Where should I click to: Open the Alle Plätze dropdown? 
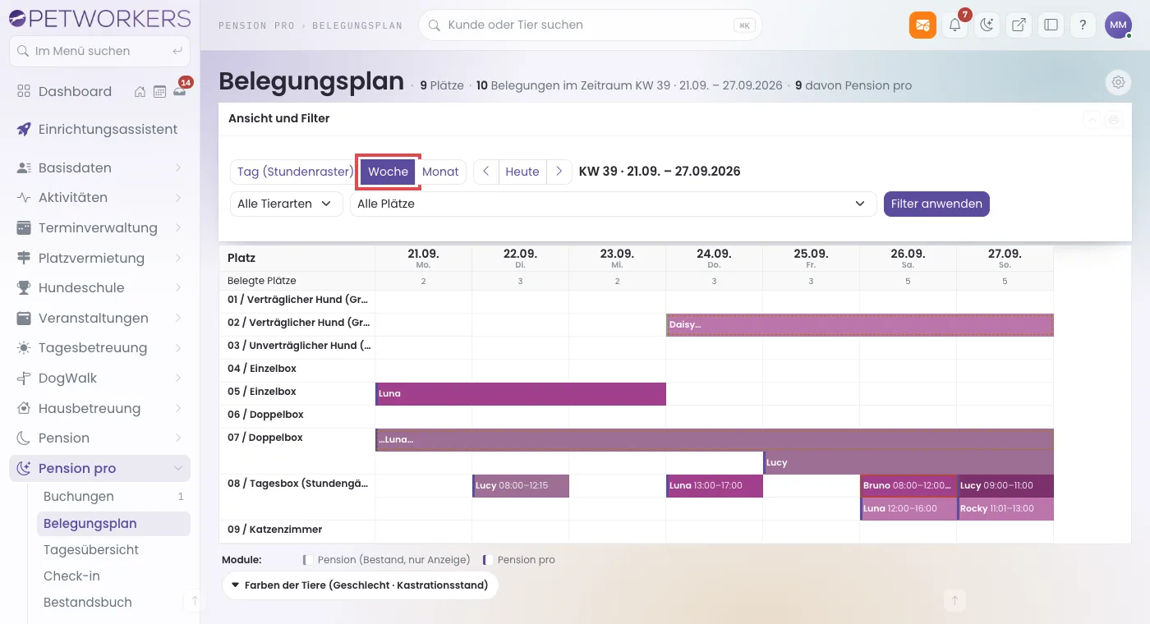[614, 204]
